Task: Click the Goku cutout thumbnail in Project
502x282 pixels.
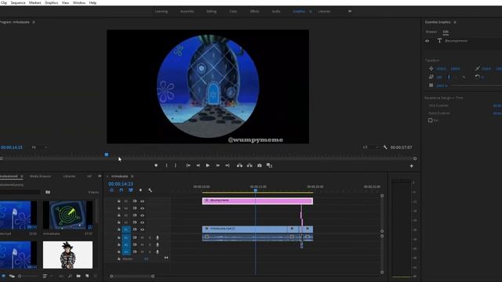Action: [x=67, y=255]
